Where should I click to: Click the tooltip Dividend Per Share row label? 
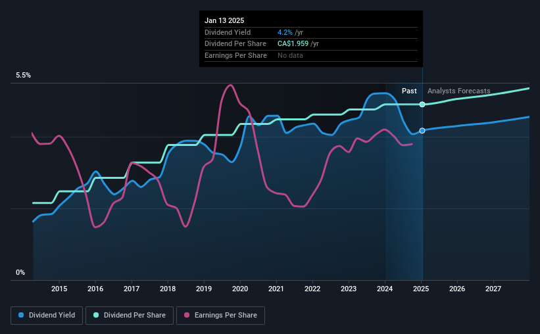[235, 44]
